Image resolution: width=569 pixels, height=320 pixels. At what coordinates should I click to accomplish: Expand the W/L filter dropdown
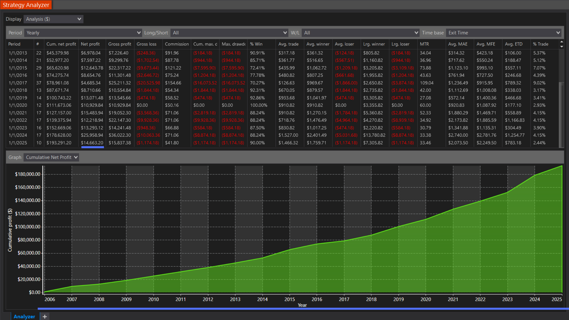point(361,33)
